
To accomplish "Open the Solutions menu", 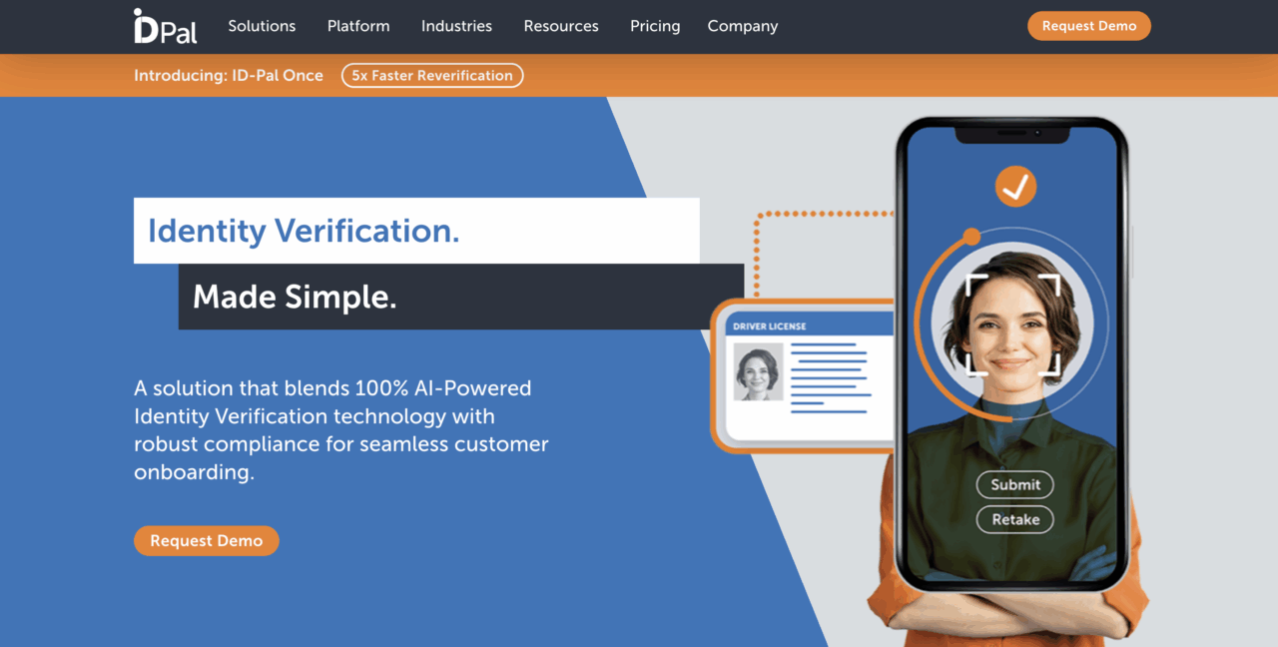I will [262, 26].
